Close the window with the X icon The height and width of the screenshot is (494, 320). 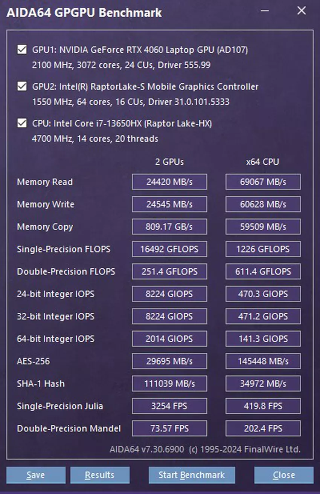click(x=302, y=11)
